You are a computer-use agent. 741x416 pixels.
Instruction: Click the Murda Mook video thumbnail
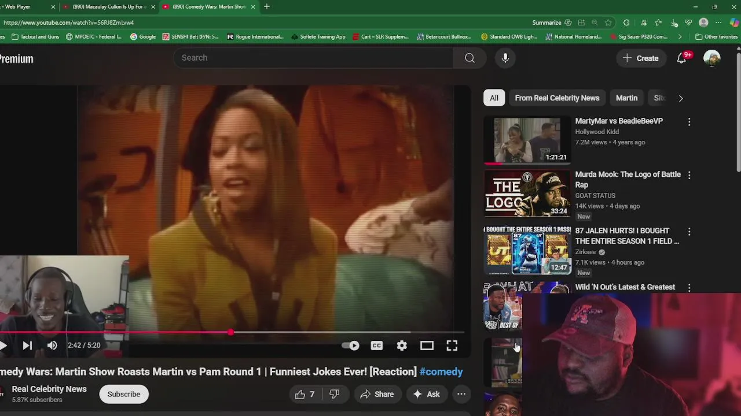pos(527,194)
